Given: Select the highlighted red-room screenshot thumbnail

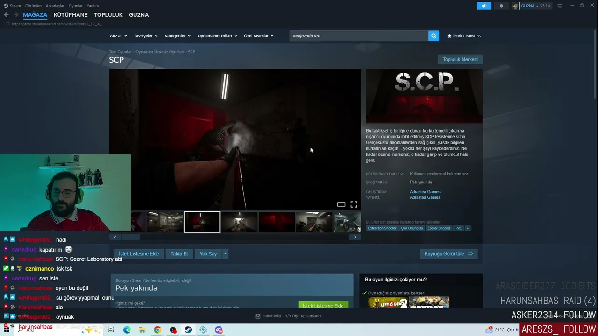Looking at the screenshot, I should tap(202, 222).
